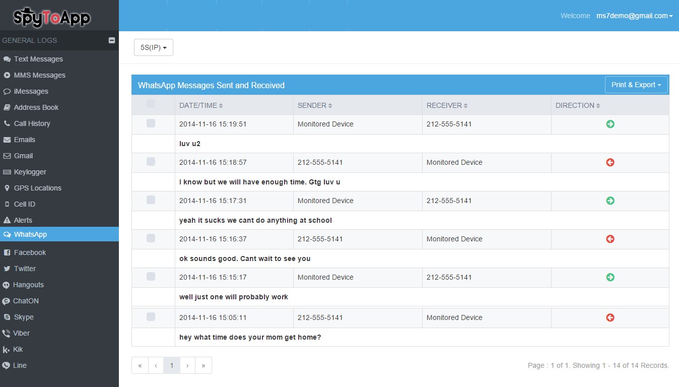Click the Emails envelope icon
This screenshot has width=679, height=387.
tap(7, 140)
